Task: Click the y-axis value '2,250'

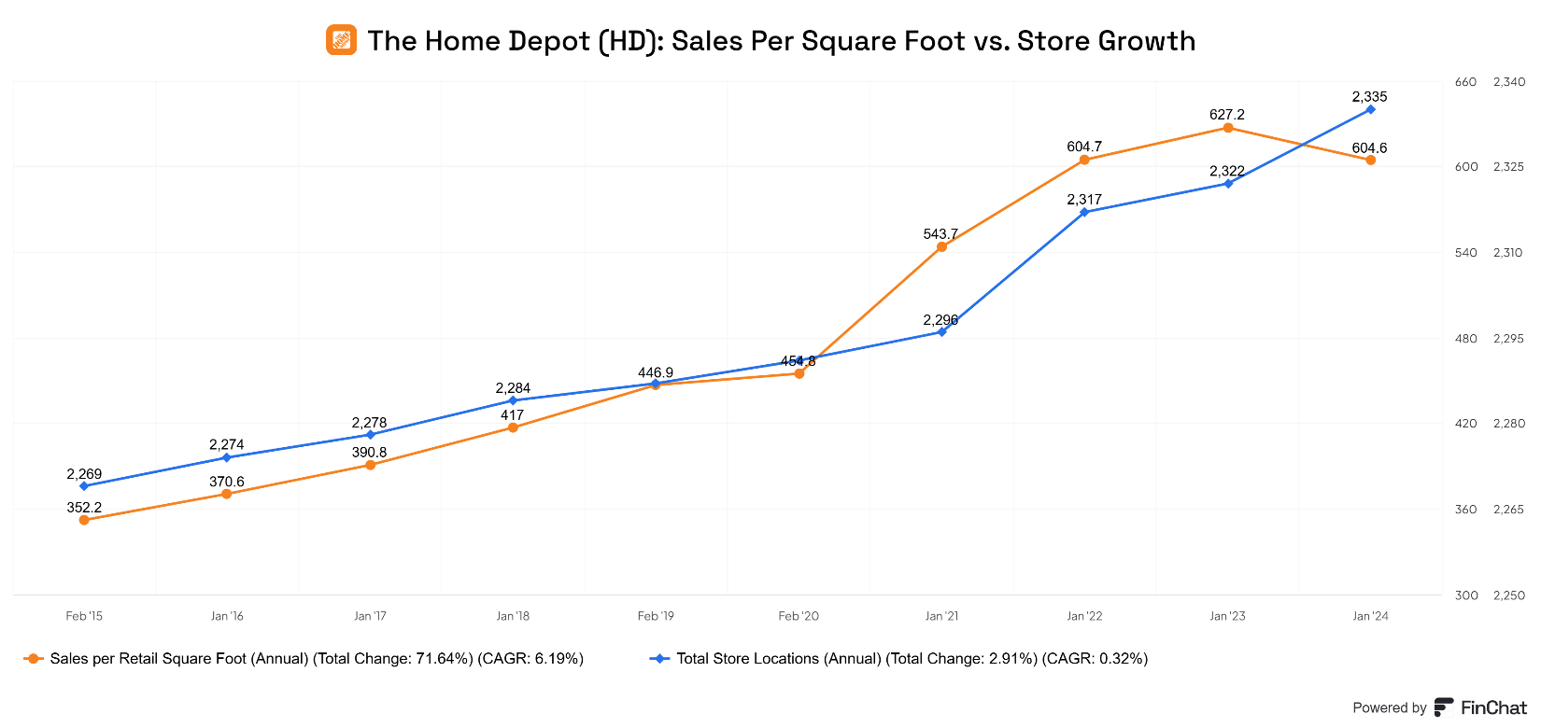Action: click(x=1509, y=595)
